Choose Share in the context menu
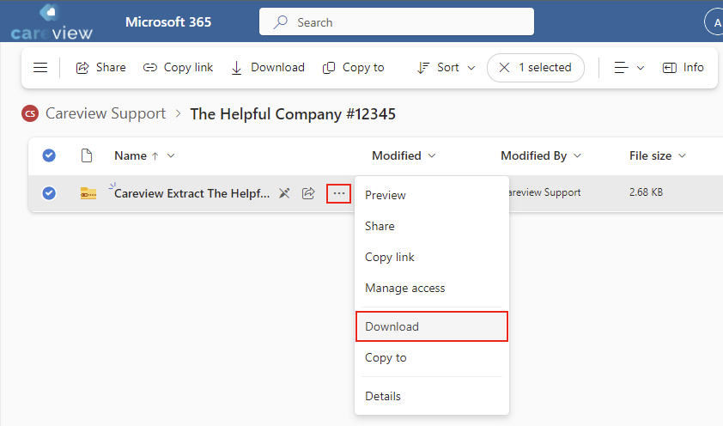This screenshot has width=723, height=426. coord(432,226)
